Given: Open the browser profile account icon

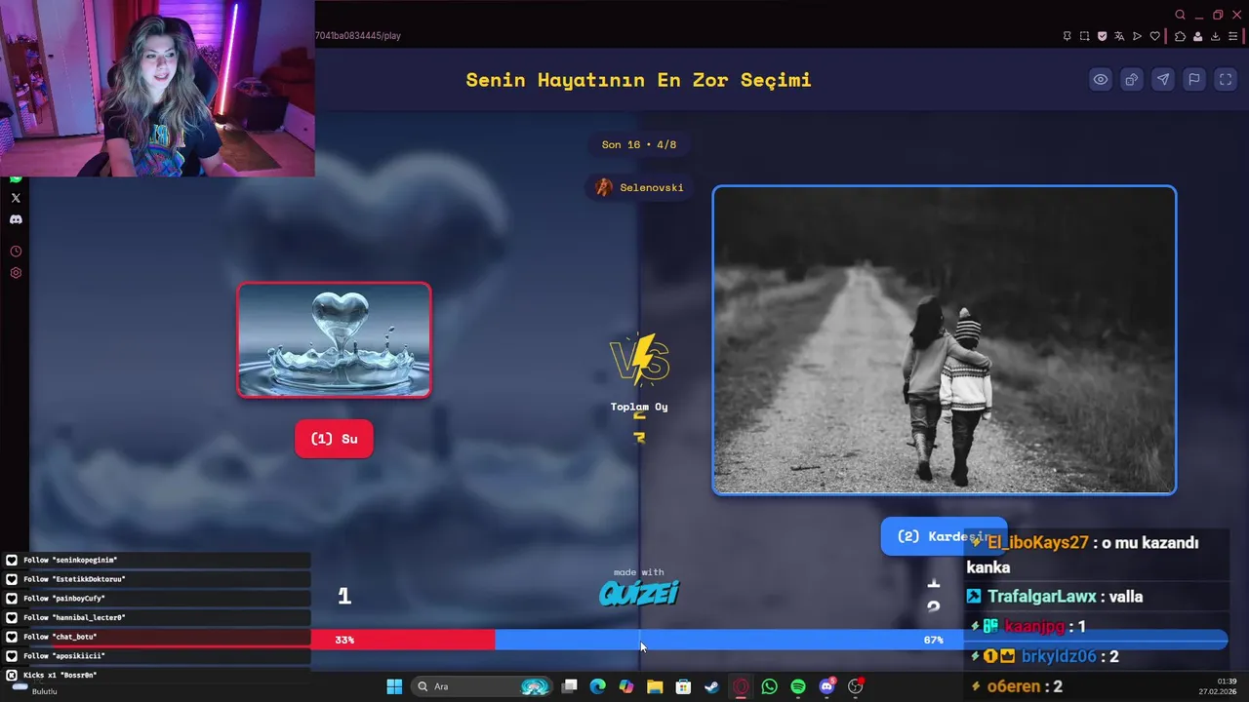Looking at the screenshot, I should coord(1197,36).
